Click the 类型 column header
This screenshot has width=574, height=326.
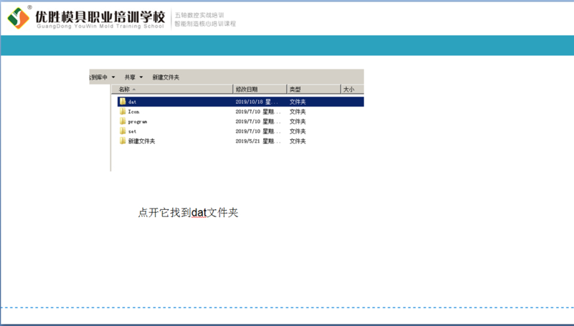tap(295, 90)
